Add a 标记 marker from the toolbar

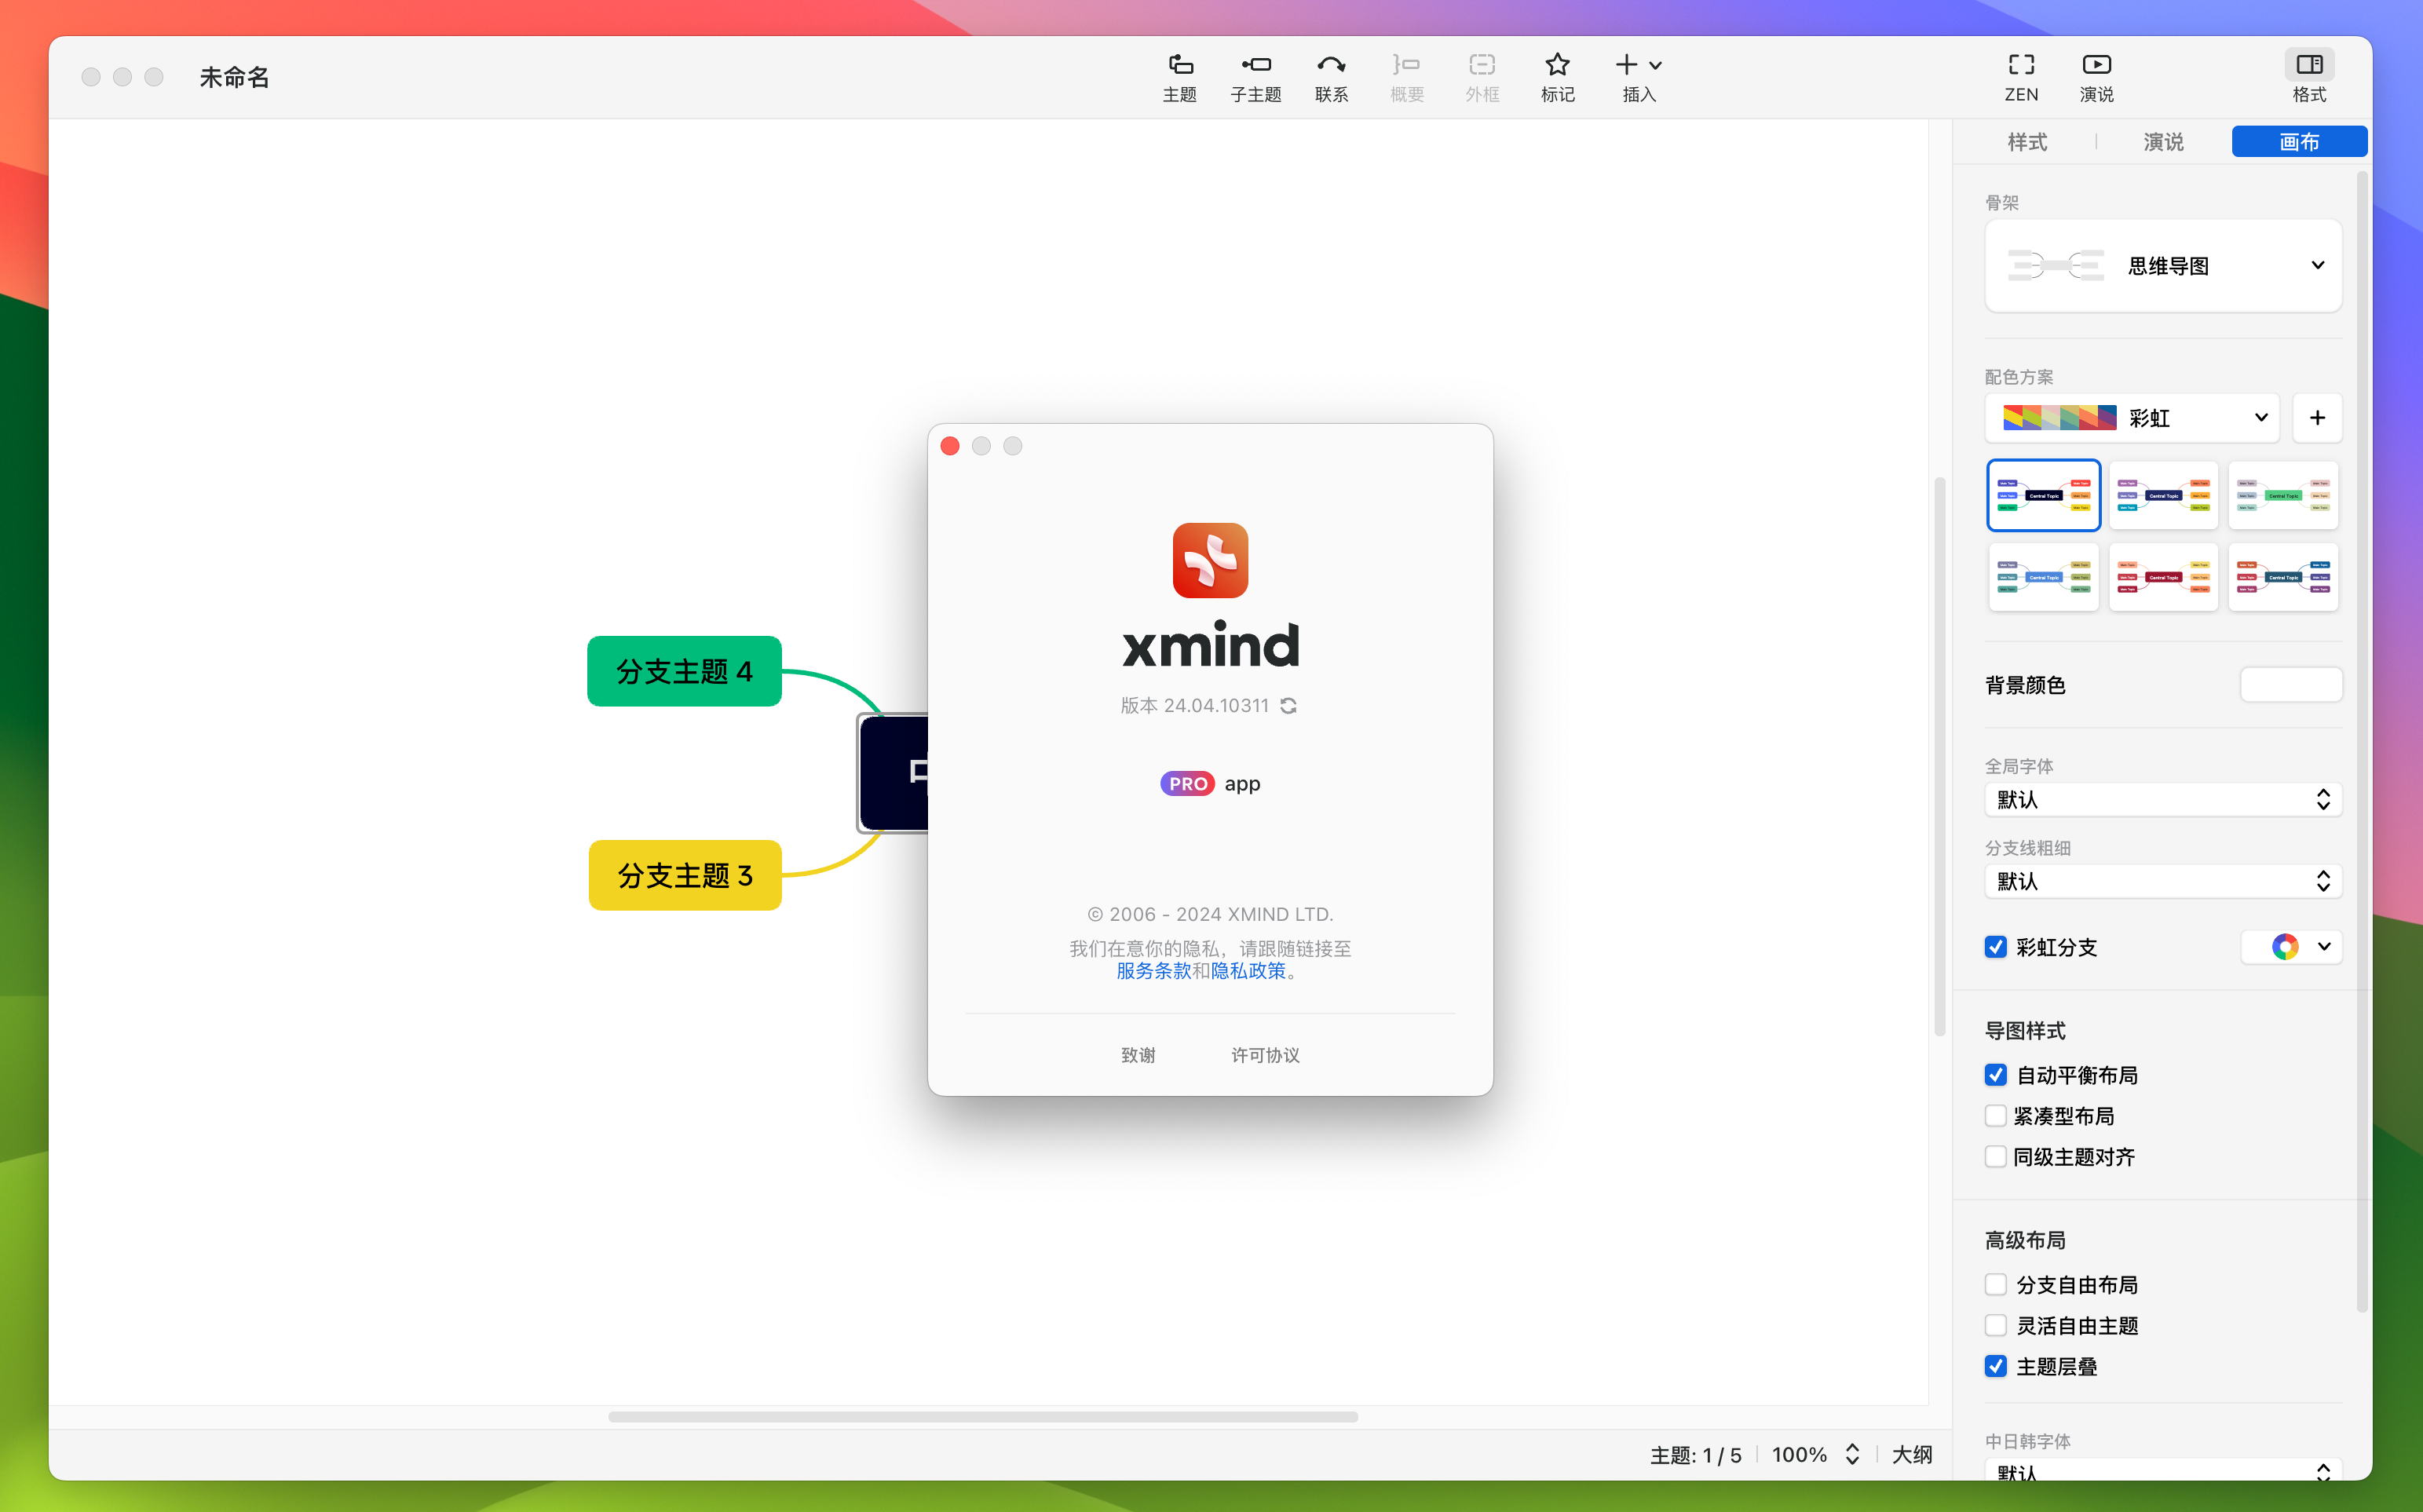(1556, 75)
